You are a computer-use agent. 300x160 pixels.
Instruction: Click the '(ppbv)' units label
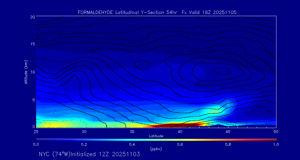tap(156, 149)
